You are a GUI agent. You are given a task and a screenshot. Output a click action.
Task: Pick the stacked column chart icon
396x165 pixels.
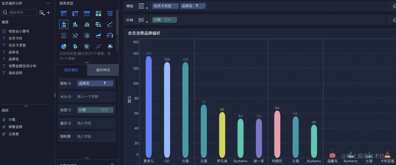(x=75, y=25)
